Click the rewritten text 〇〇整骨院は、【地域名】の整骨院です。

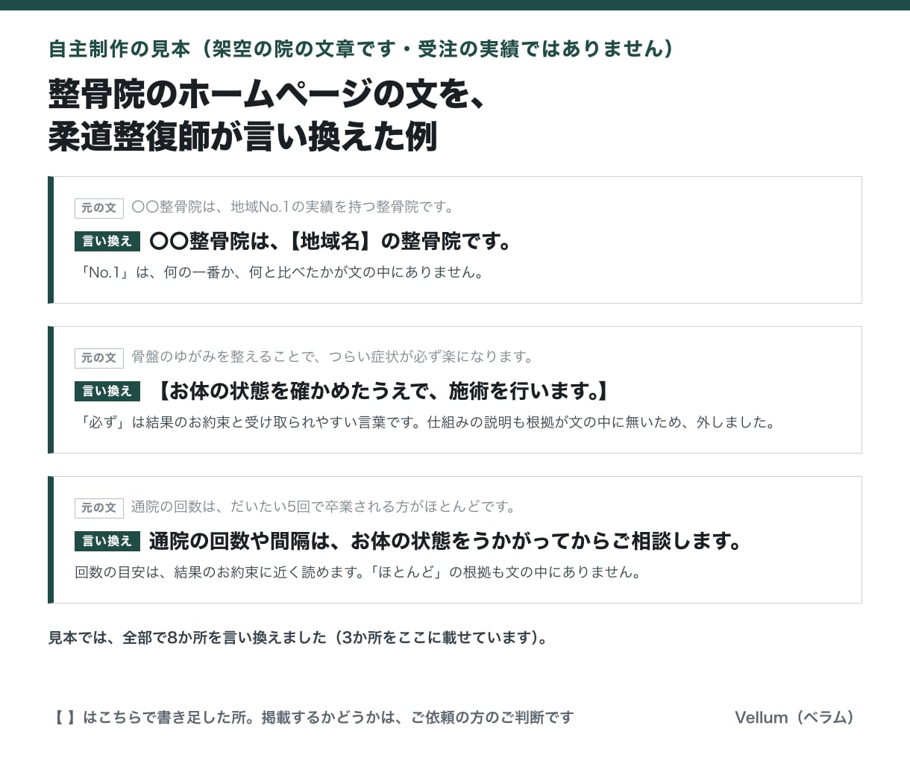(x=331, y=241)
